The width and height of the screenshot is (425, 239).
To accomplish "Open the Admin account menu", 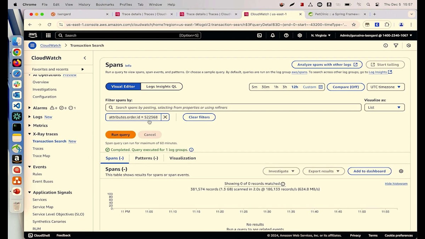I will click(x=376, y=35).
